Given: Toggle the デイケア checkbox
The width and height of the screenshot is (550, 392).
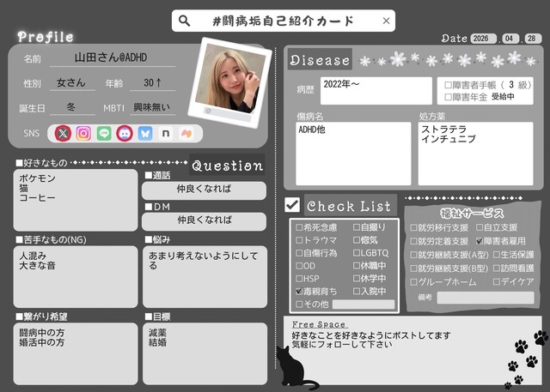Looking at the screenshot, I should click(x=497, y=281).
